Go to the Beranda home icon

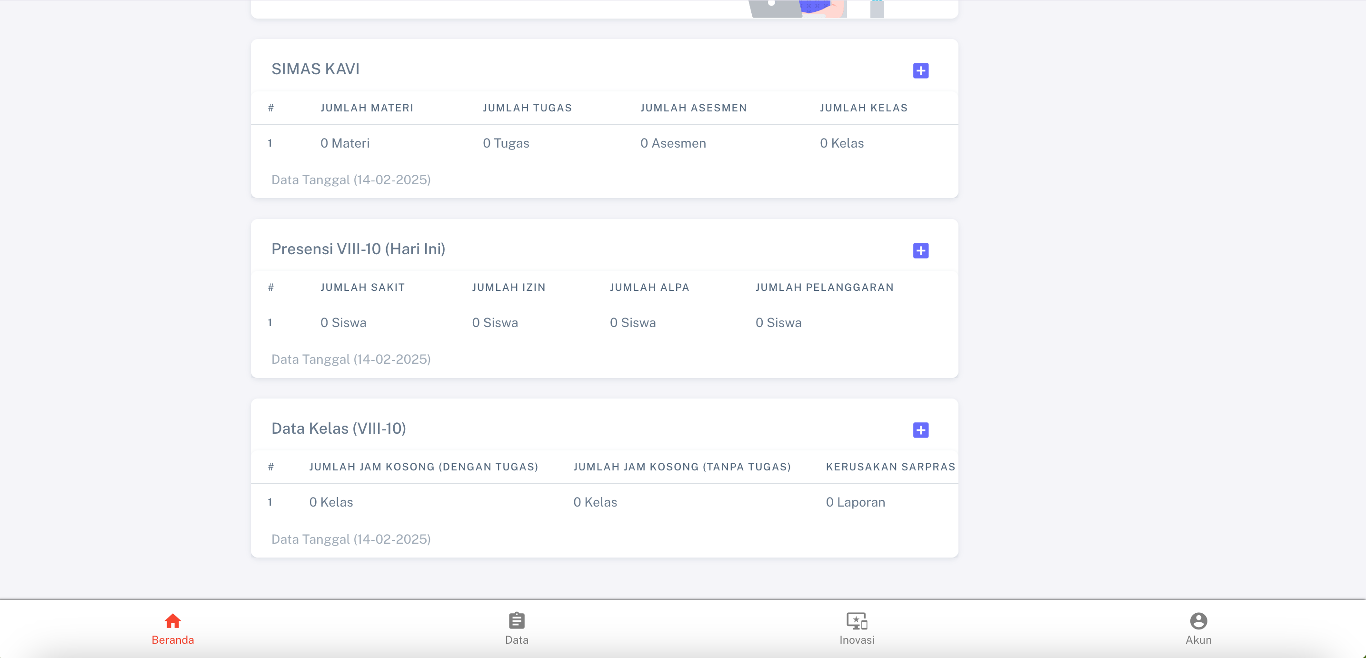pos(172,620)
